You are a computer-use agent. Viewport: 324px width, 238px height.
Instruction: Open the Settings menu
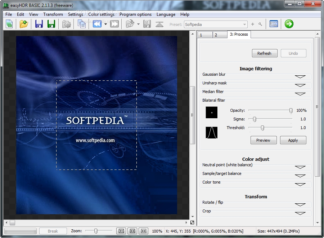pos(76,14)
